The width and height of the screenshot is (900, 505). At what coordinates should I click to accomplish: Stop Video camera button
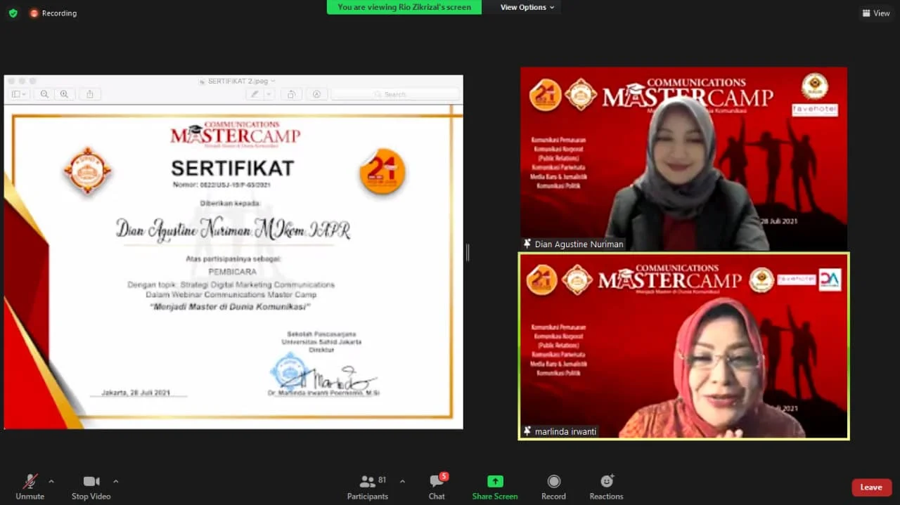pyautogui.click(x=91, y=487)
